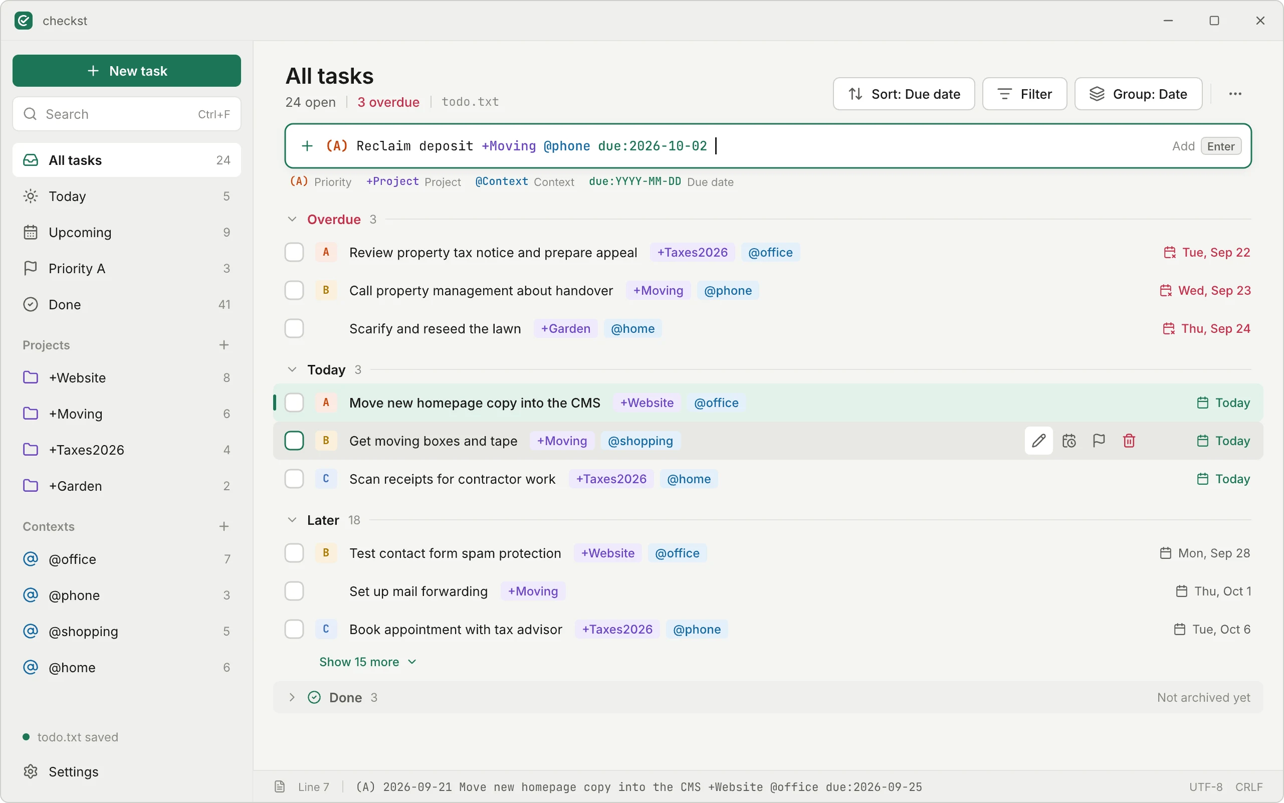Collapse the Later group chevron

pos(292,520)
